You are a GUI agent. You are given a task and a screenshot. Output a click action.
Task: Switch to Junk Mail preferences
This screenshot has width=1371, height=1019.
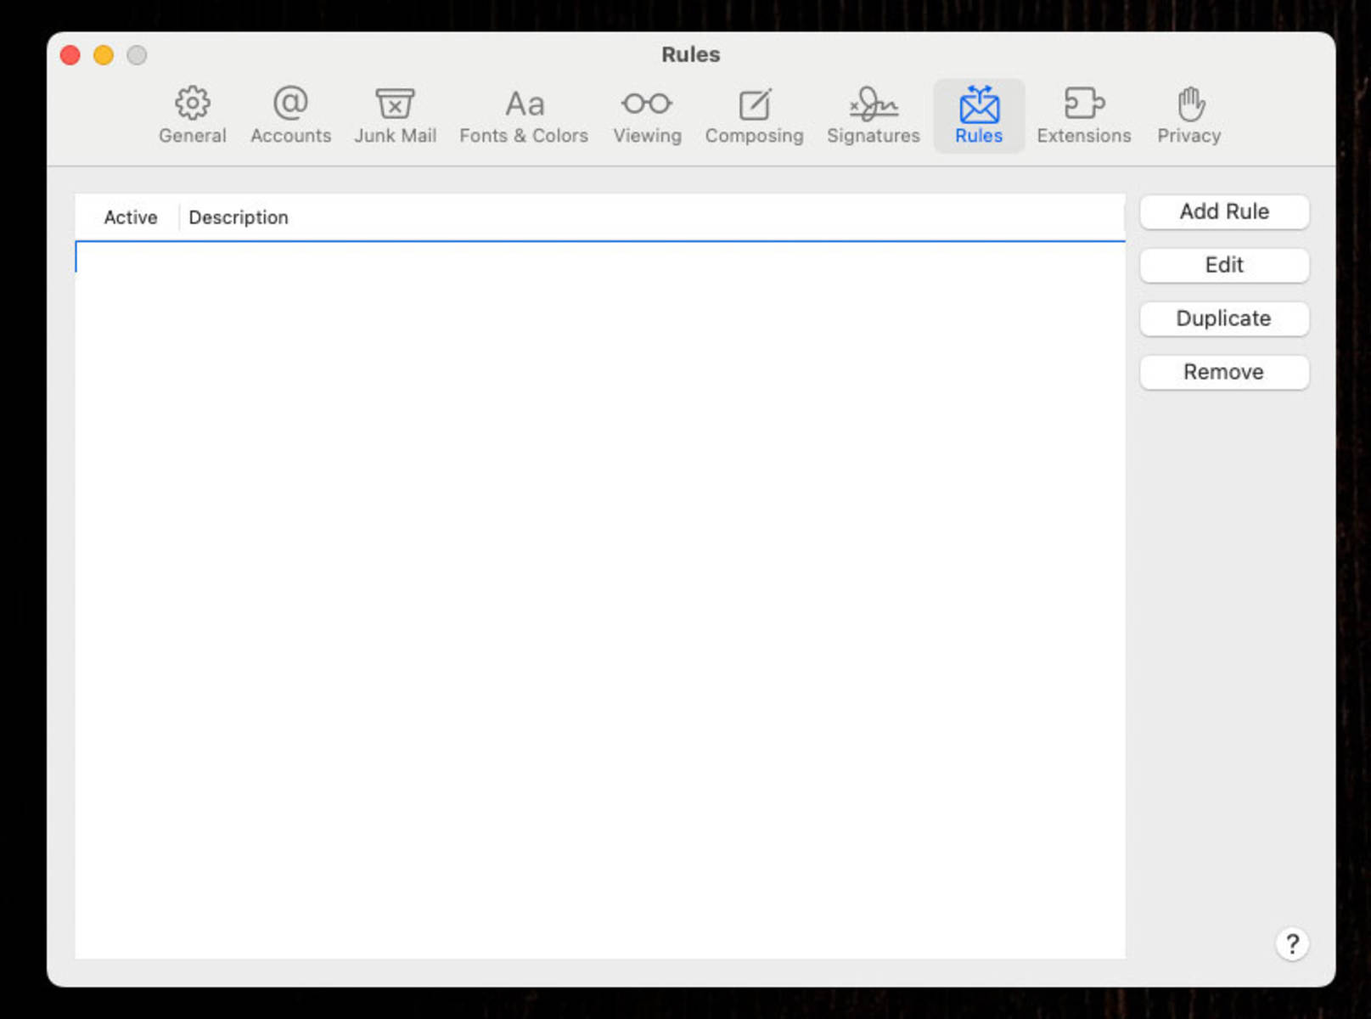(x=395, y=115)
